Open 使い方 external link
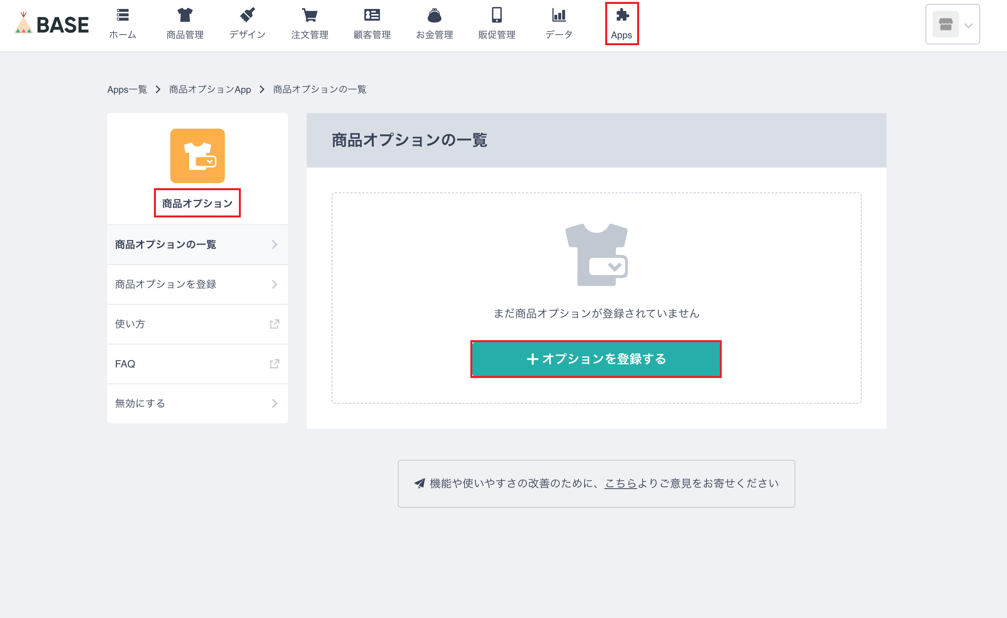1007x618 pixels. (x=197, y=324)
